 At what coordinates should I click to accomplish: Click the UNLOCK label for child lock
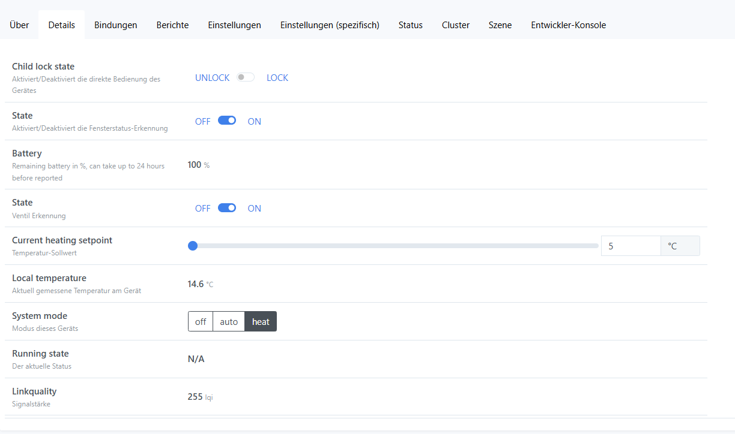212,78
